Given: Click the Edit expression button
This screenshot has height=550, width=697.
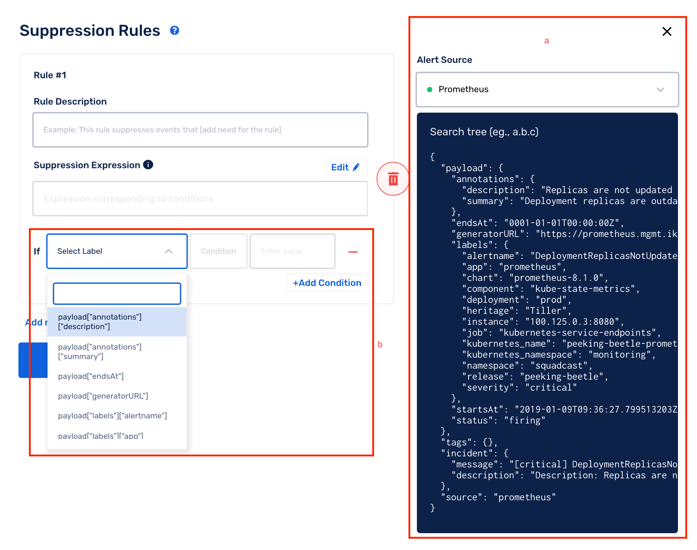Looking at the screenshot, I should (346, 167).
